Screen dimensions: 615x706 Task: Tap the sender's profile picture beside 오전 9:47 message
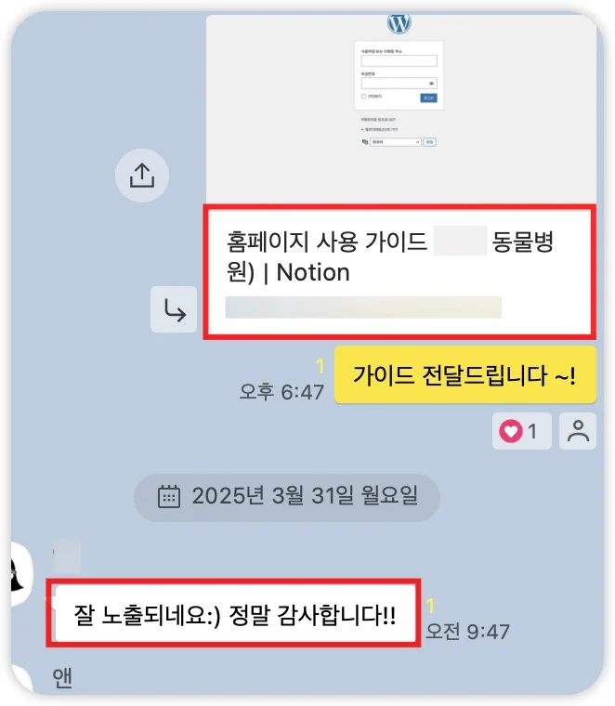[21, 574]
